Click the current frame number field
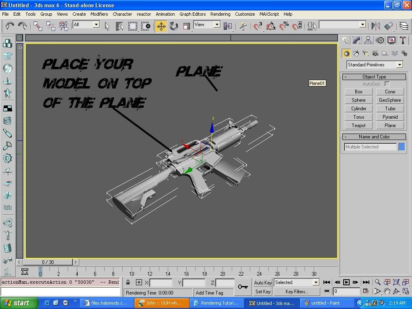 346,291
